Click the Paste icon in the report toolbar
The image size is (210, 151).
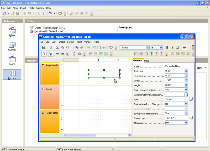tap(67, 47)
